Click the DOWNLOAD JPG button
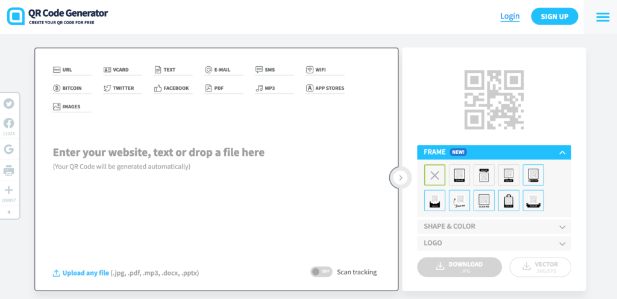This screenshot has height=299, width=617. coord(459,267)
